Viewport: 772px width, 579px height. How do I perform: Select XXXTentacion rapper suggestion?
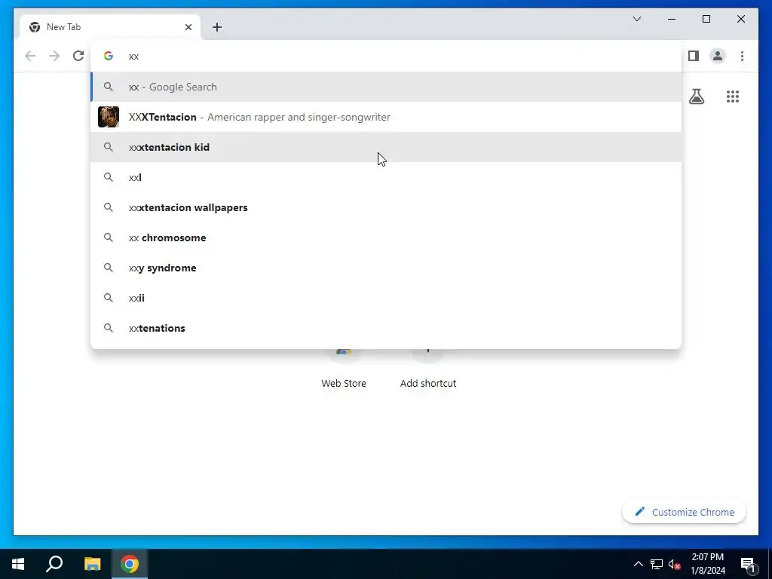pyautogui.click(x=386, y=117)
